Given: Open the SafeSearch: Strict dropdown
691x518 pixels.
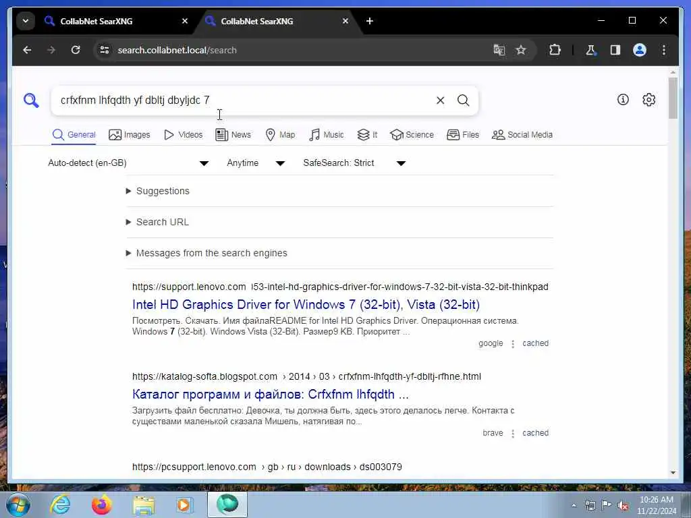Looking at the screenshot, I should (x=354, y=163).
